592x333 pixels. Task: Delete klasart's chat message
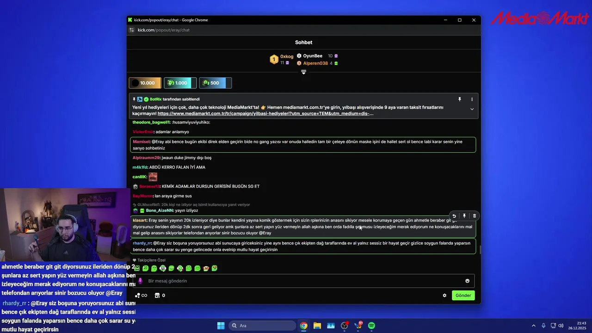coord(474,216)
